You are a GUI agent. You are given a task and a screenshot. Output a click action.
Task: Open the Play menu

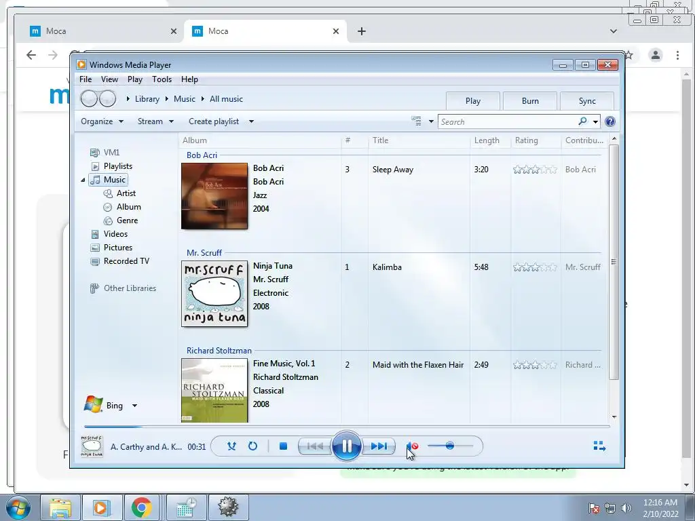pyautogui.click(x=135, y=79)
